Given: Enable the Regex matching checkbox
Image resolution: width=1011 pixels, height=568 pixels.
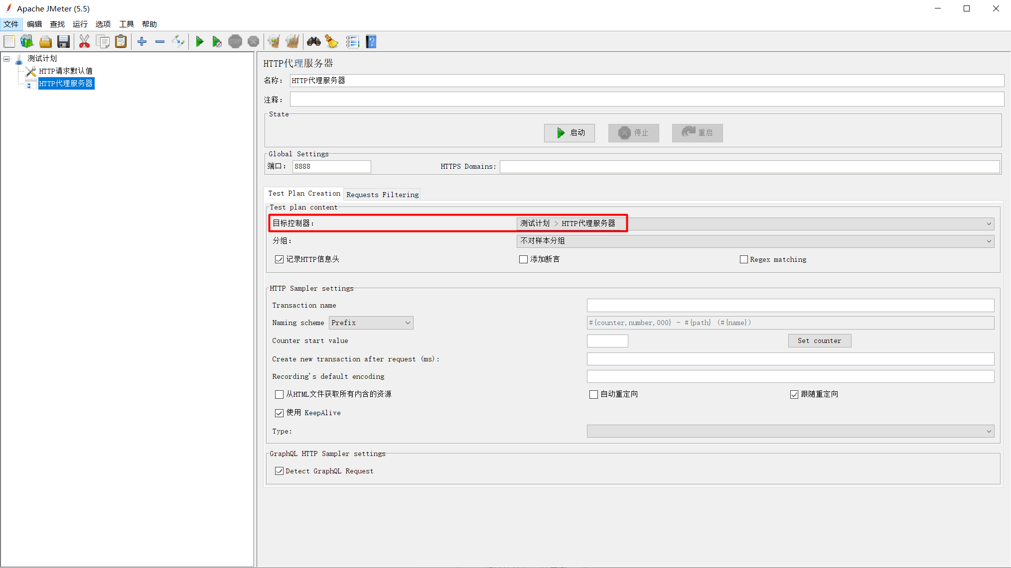Looking at the screenshot, I should click(744, 259).
